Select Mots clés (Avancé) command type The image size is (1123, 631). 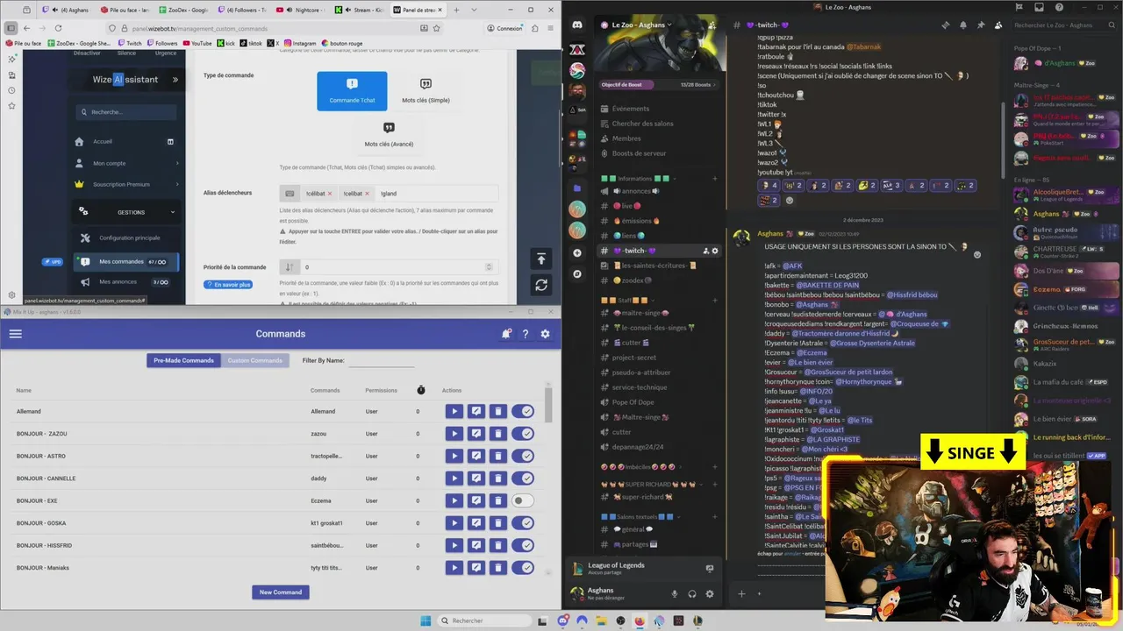(x=389, y=135)
